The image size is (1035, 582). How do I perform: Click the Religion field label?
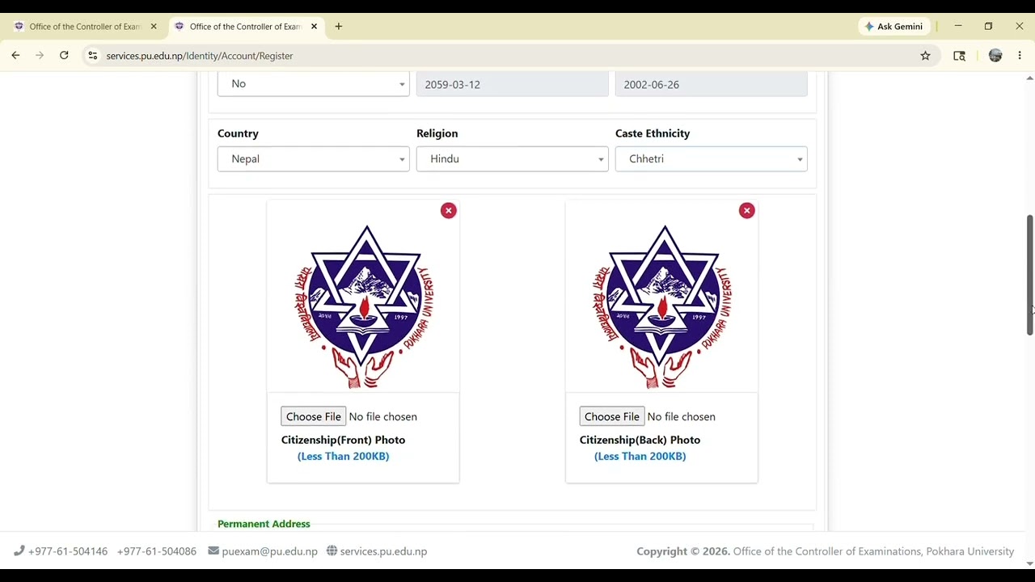click(x=437, y=133)
